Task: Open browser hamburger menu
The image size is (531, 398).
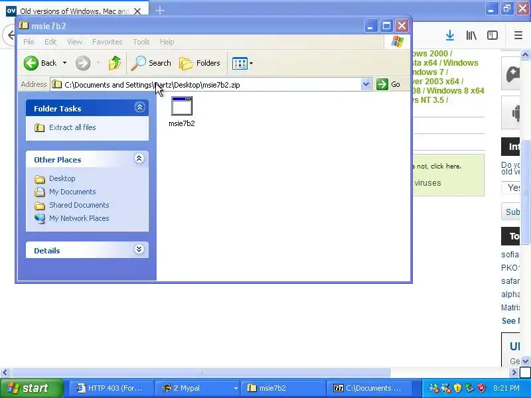Action: pyautogui.click(x=518, y=35)
